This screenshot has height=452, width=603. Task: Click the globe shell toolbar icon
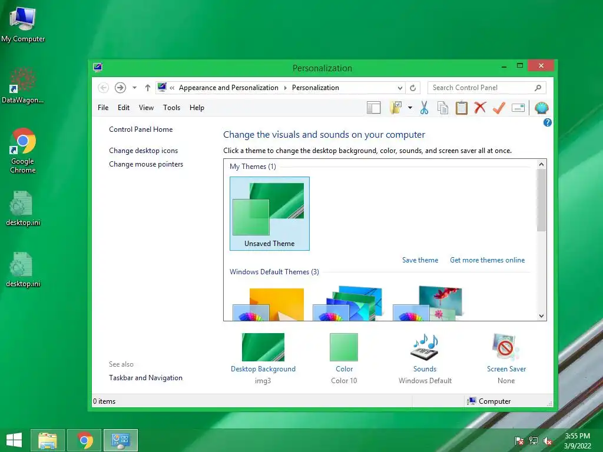pyautogui.click(x=542, y=108)
